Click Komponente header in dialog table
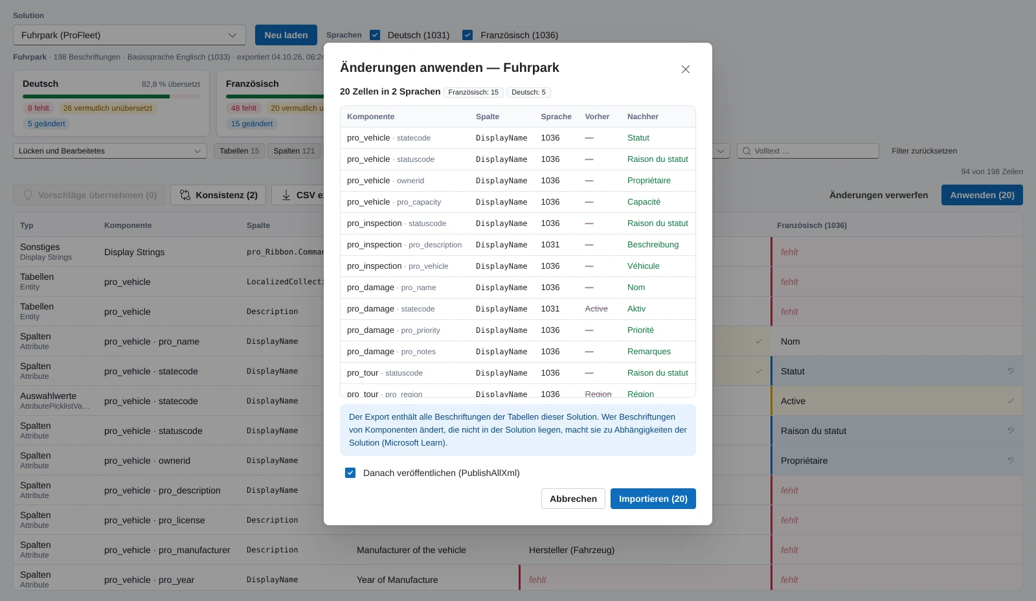 tap(370, 117)
